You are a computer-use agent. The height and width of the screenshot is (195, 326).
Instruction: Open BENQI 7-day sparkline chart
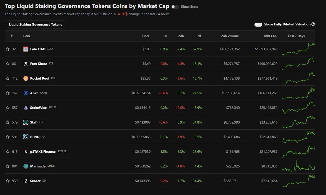pyautogui.click(x=299, y=137)
